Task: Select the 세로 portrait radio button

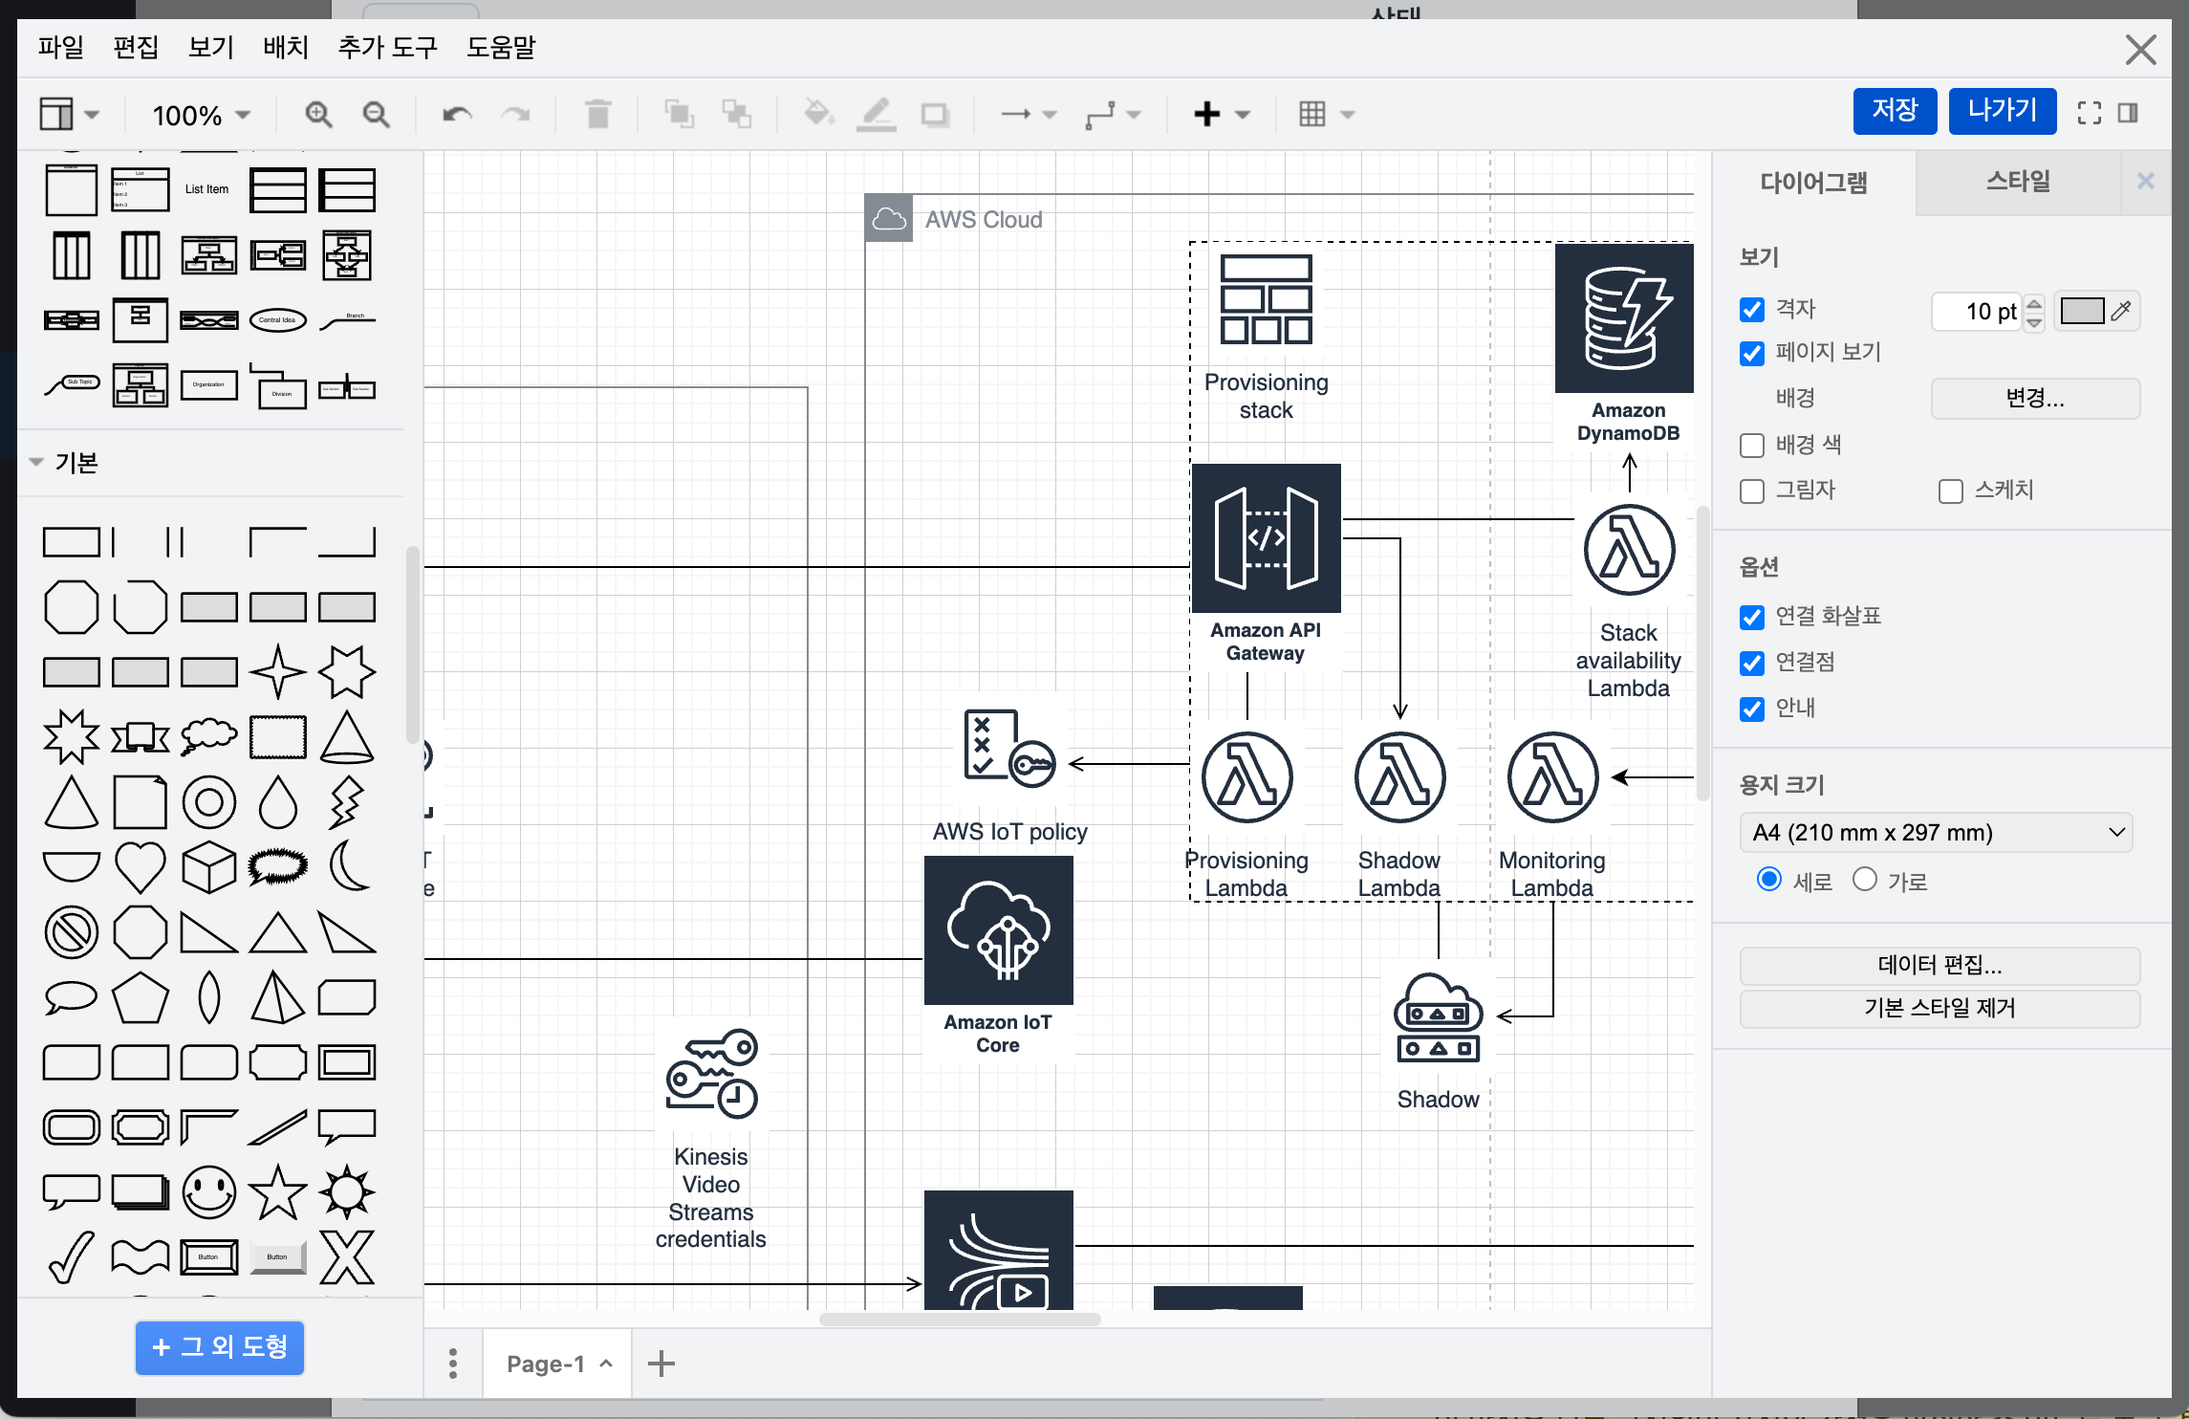Action: (1769, 880)
